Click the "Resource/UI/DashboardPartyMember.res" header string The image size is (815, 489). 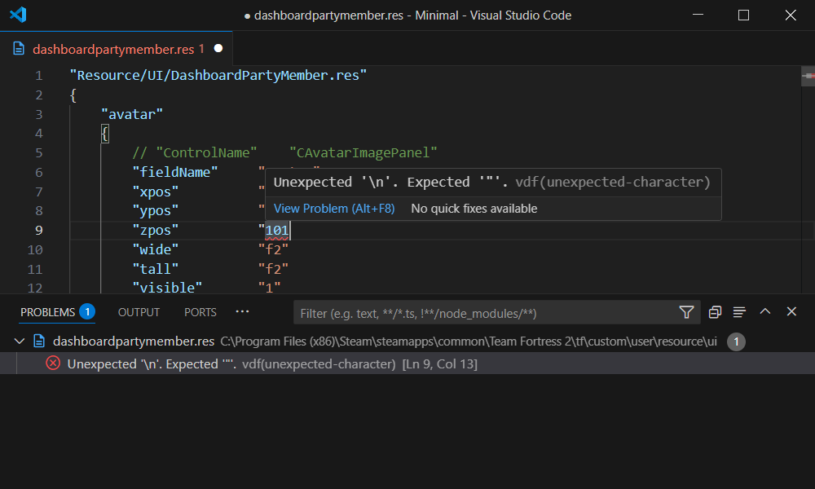coord(218,75)
